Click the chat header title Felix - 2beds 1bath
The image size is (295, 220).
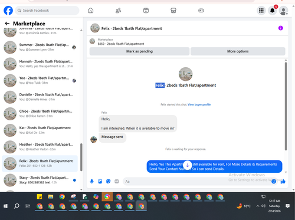[132, 28]
